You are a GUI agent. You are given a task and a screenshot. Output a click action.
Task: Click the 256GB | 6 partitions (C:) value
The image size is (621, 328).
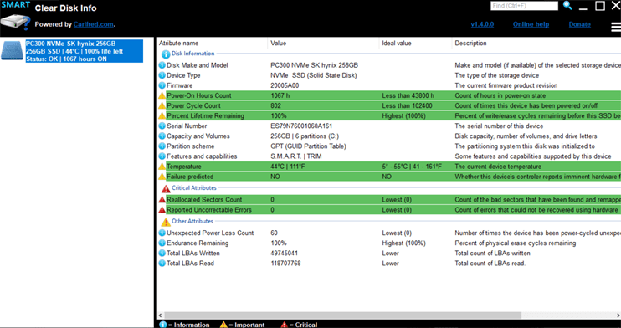[305, 136]
